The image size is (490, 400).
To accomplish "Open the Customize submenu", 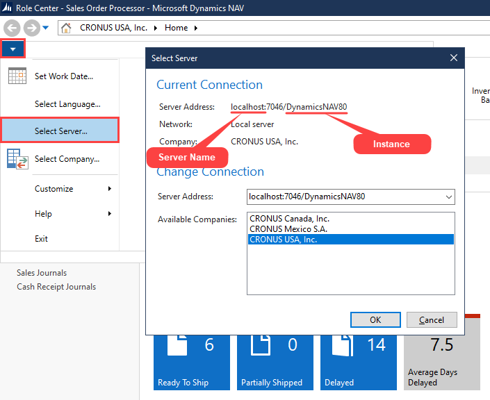I will click(54, 189).
